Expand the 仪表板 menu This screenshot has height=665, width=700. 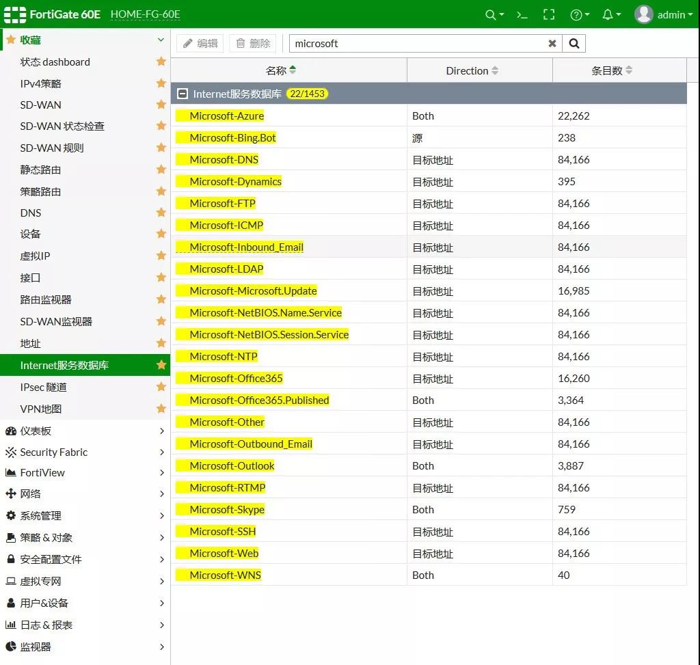coord(85,431)
